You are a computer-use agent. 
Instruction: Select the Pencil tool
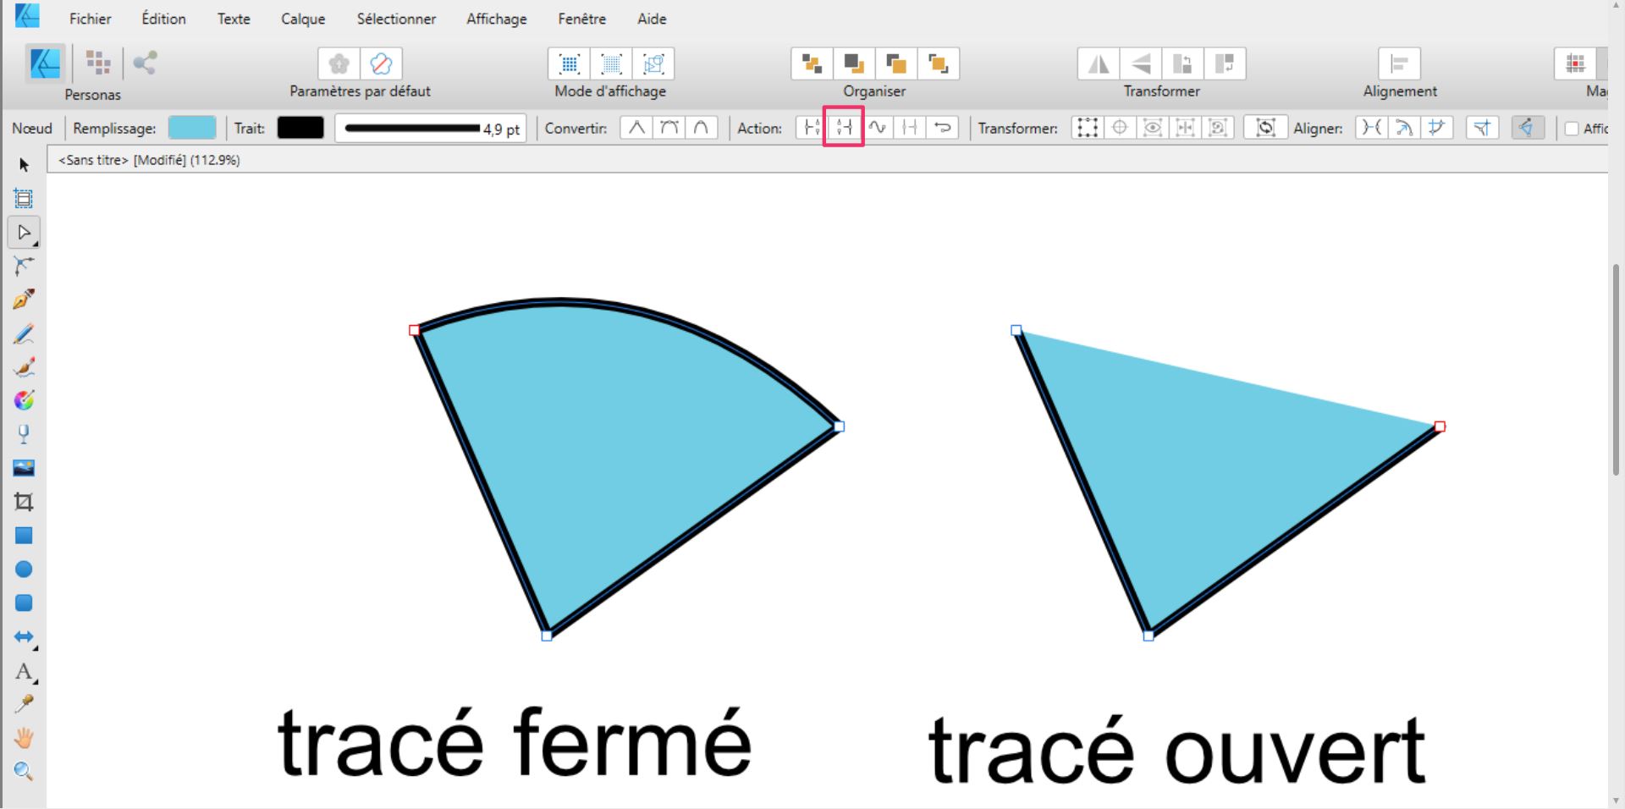[x=24, y=333]
